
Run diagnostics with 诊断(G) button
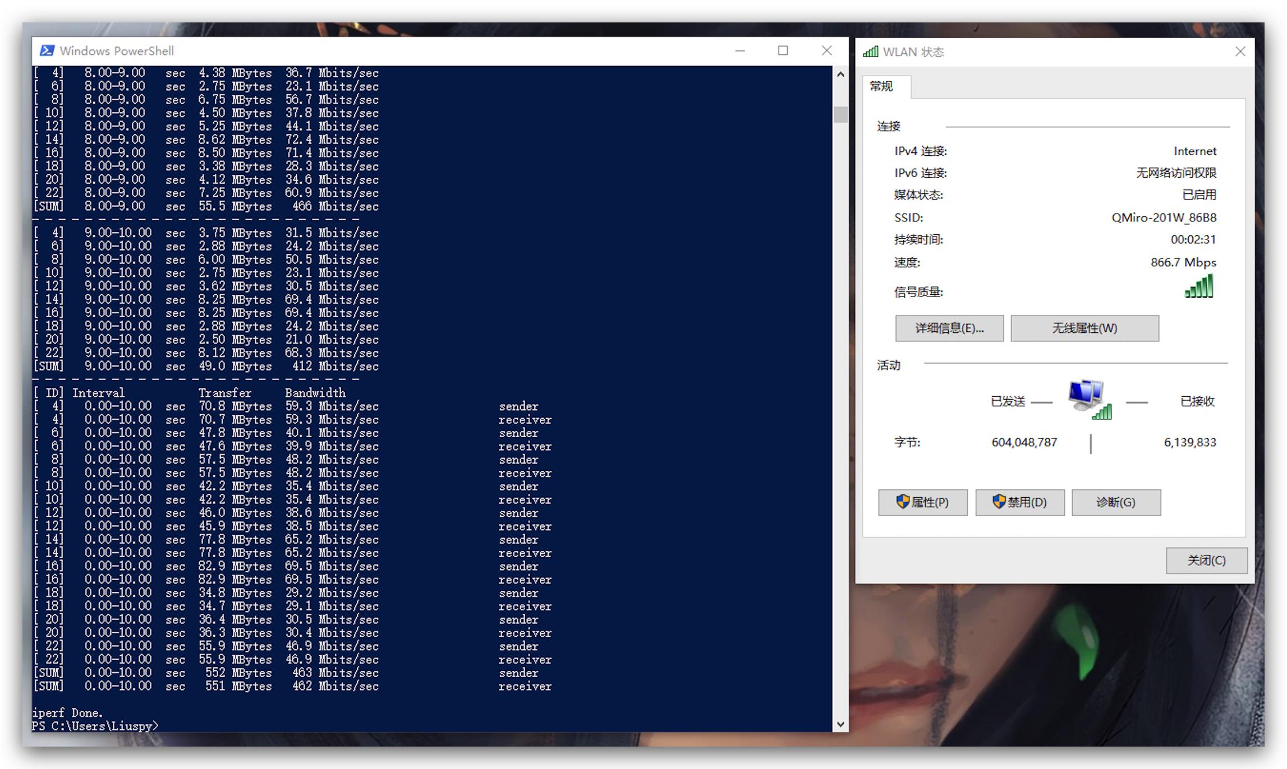pos(1115,502)
